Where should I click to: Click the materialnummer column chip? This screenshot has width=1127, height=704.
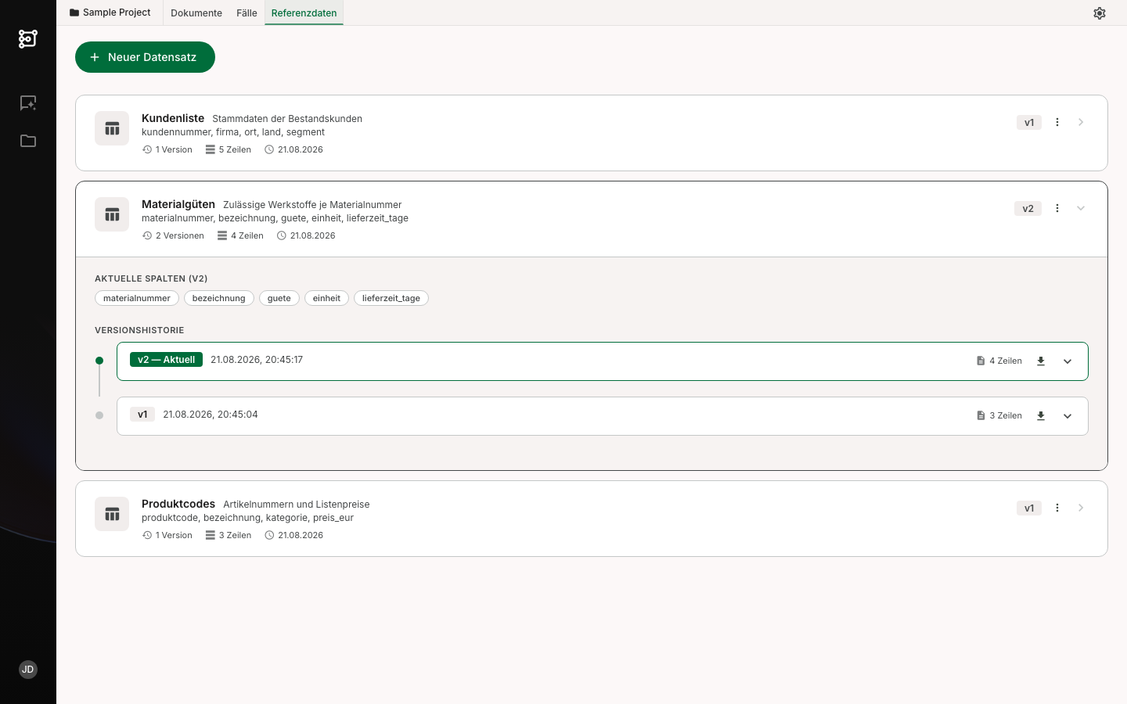point(137,298)
